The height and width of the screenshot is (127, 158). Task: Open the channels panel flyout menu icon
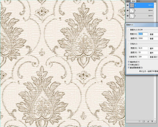(155, 1)
